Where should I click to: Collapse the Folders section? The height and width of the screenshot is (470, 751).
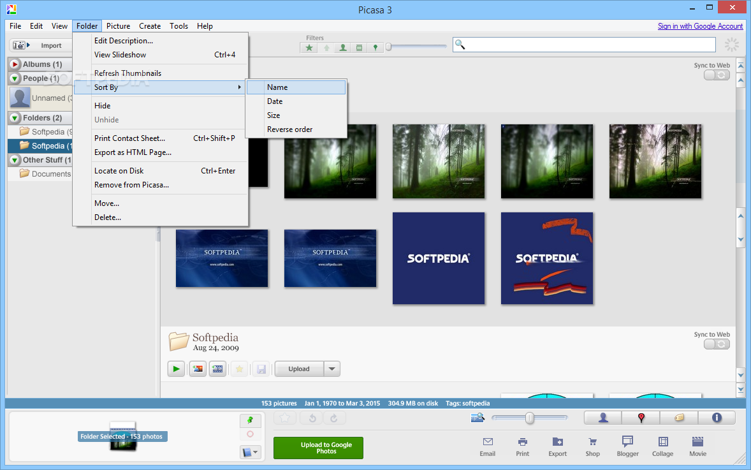(x=15, y=118)
